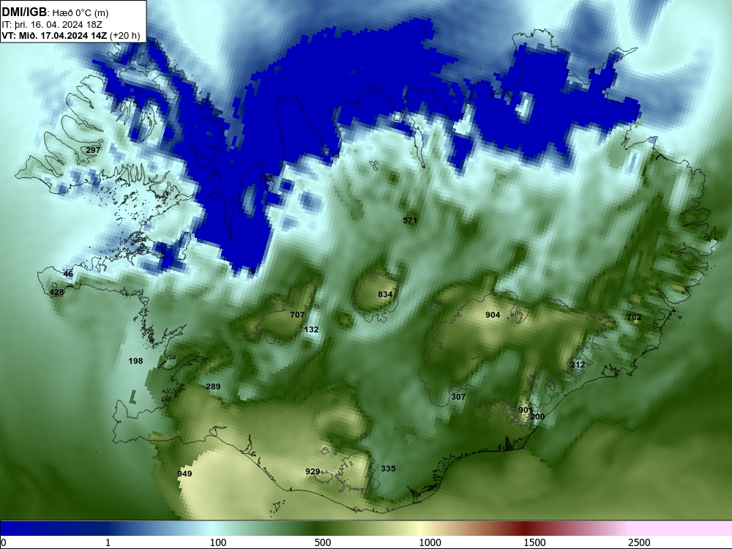732x549 pixels.
Task: Click the 335 value label
Action: pos(388,468)
